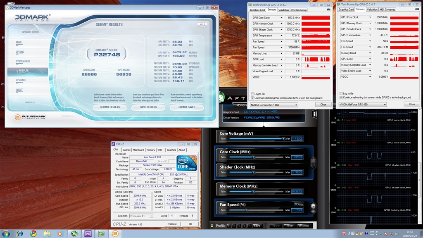Click the Windows Start orb
This screenshot has width=423, height=238.
point(6,233)
